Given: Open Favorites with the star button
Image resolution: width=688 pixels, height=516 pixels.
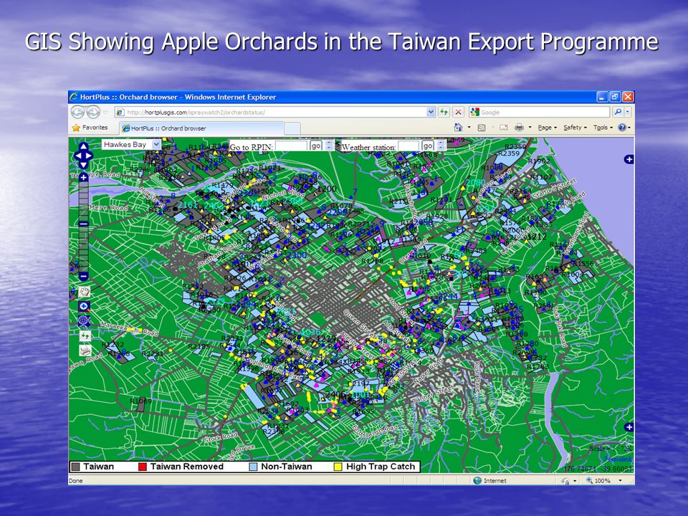Looking at the screenshot, I should 90,128.
